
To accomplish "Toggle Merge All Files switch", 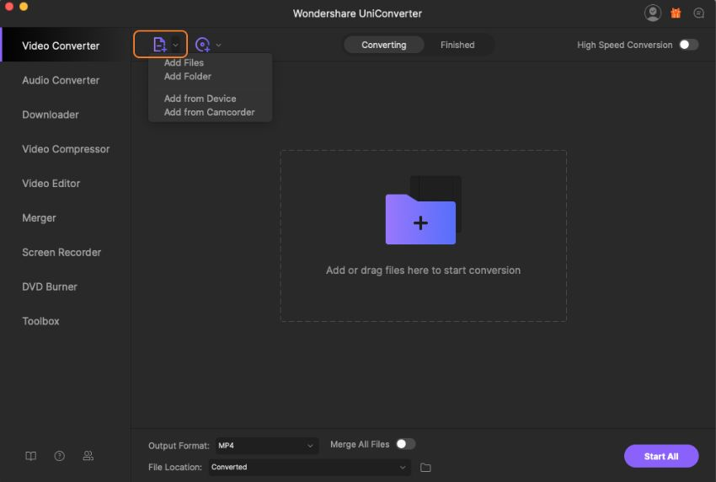I will [x=405, y=444].
